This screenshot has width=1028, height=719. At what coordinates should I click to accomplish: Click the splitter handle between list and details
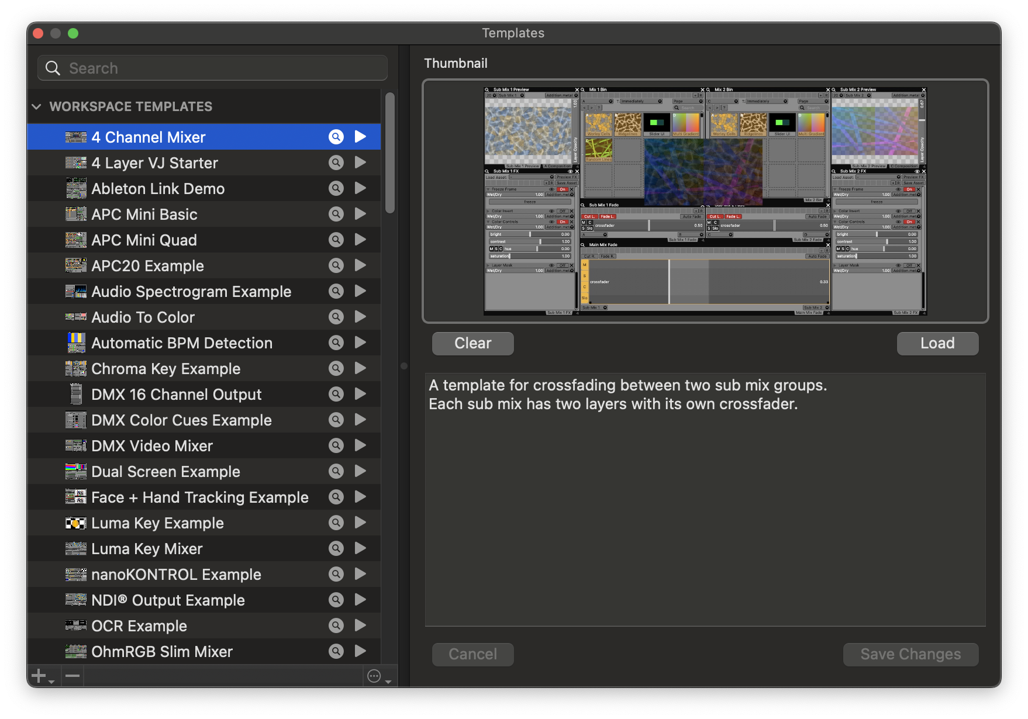coord(403,366)
